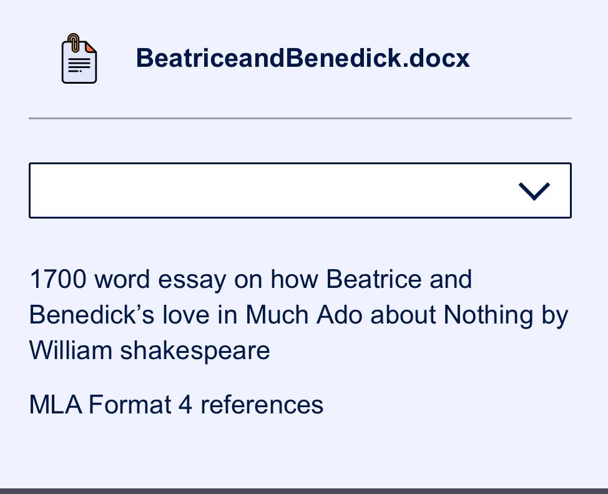Click the document attachment icon
Image resolution: width=608 pixels, height=494 pixels.
pyautogui.click(x=79, y=59)
